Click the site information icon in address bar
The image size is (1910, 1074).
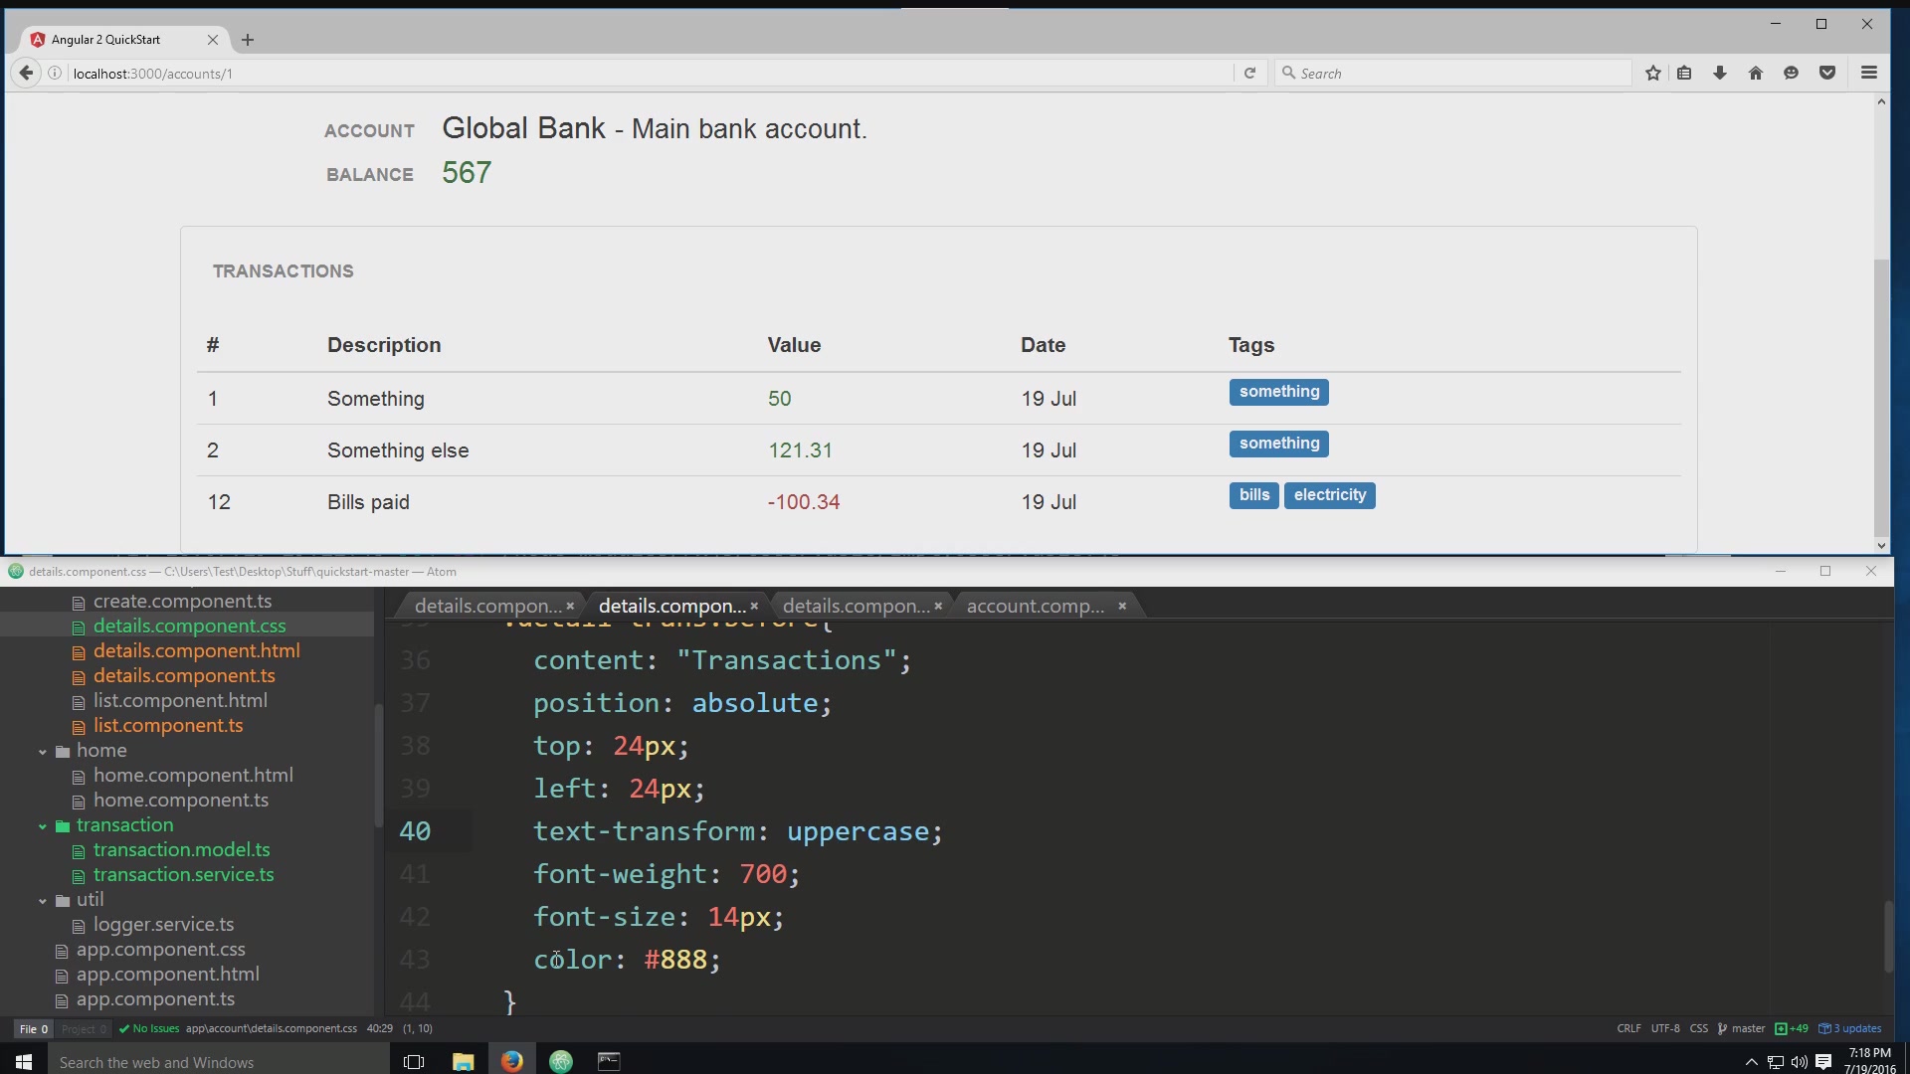pyautogui.click(x=55, y=73)
